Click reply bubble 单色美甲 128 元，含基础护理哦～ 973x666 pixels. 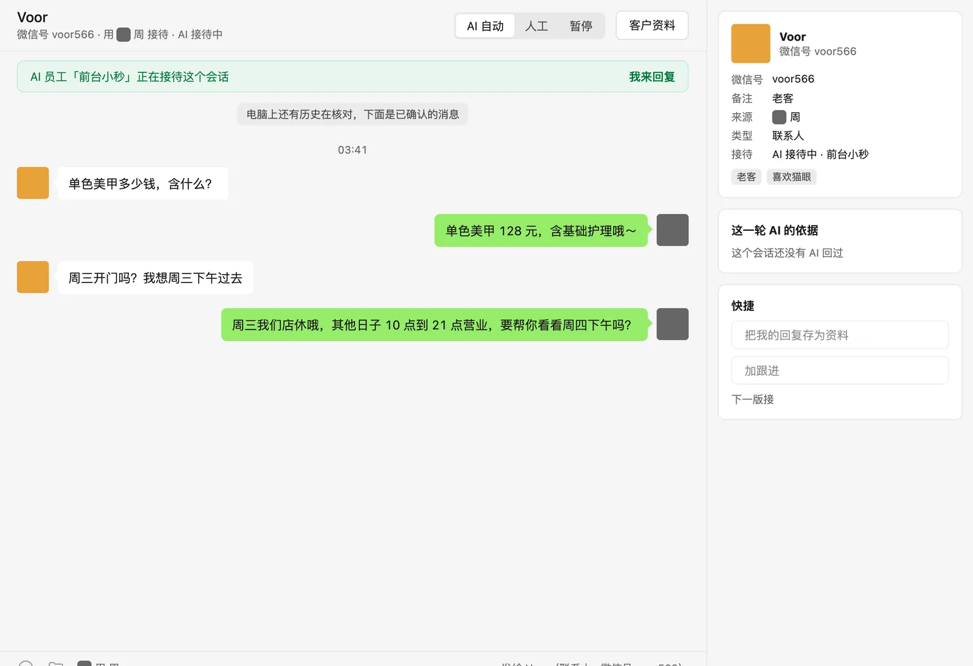pos(541,230)
